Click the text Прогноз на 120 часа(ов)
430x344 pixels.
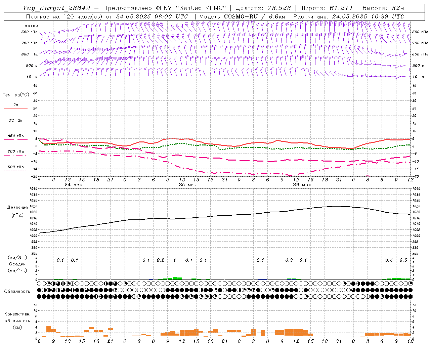[x=64, y=16]
